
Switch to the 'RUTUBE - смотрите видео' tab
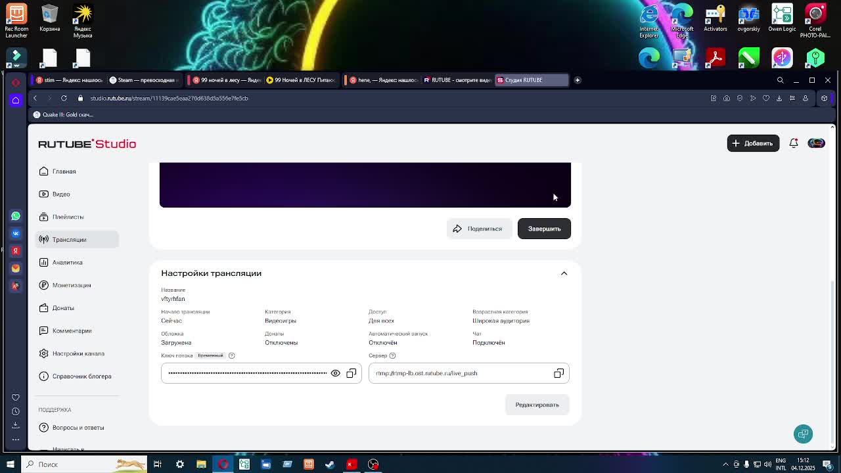pos(457,80)
